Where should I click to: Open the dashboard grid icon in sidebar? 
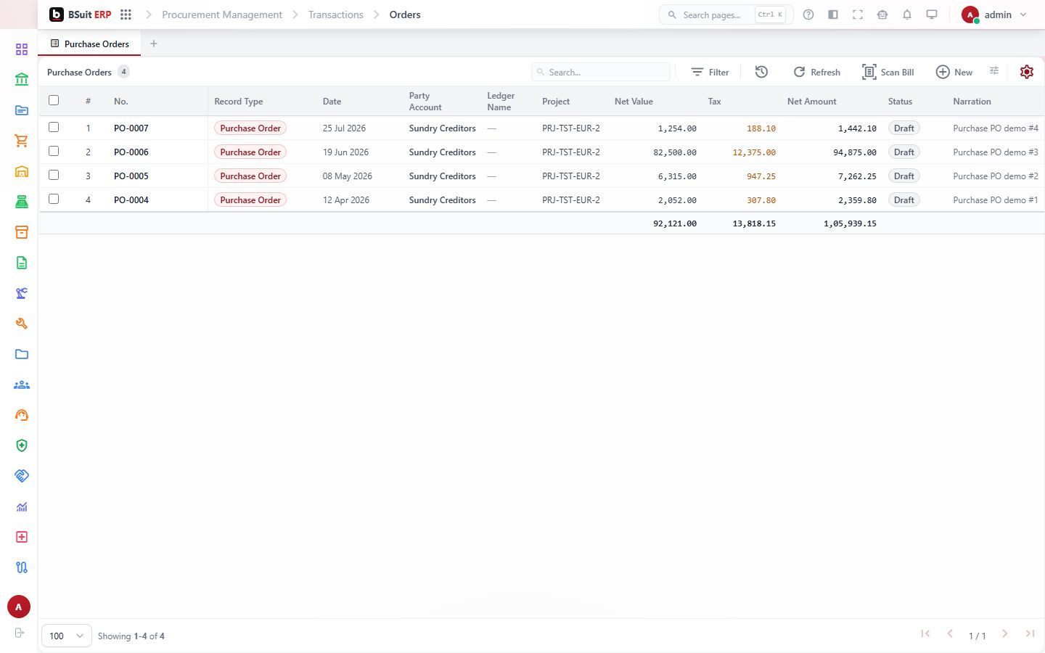tap(22, 49)
